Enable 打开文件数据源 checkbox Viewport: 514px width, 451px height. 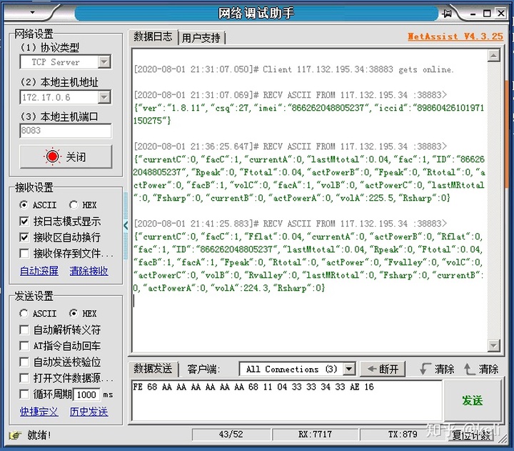[24, 378]
